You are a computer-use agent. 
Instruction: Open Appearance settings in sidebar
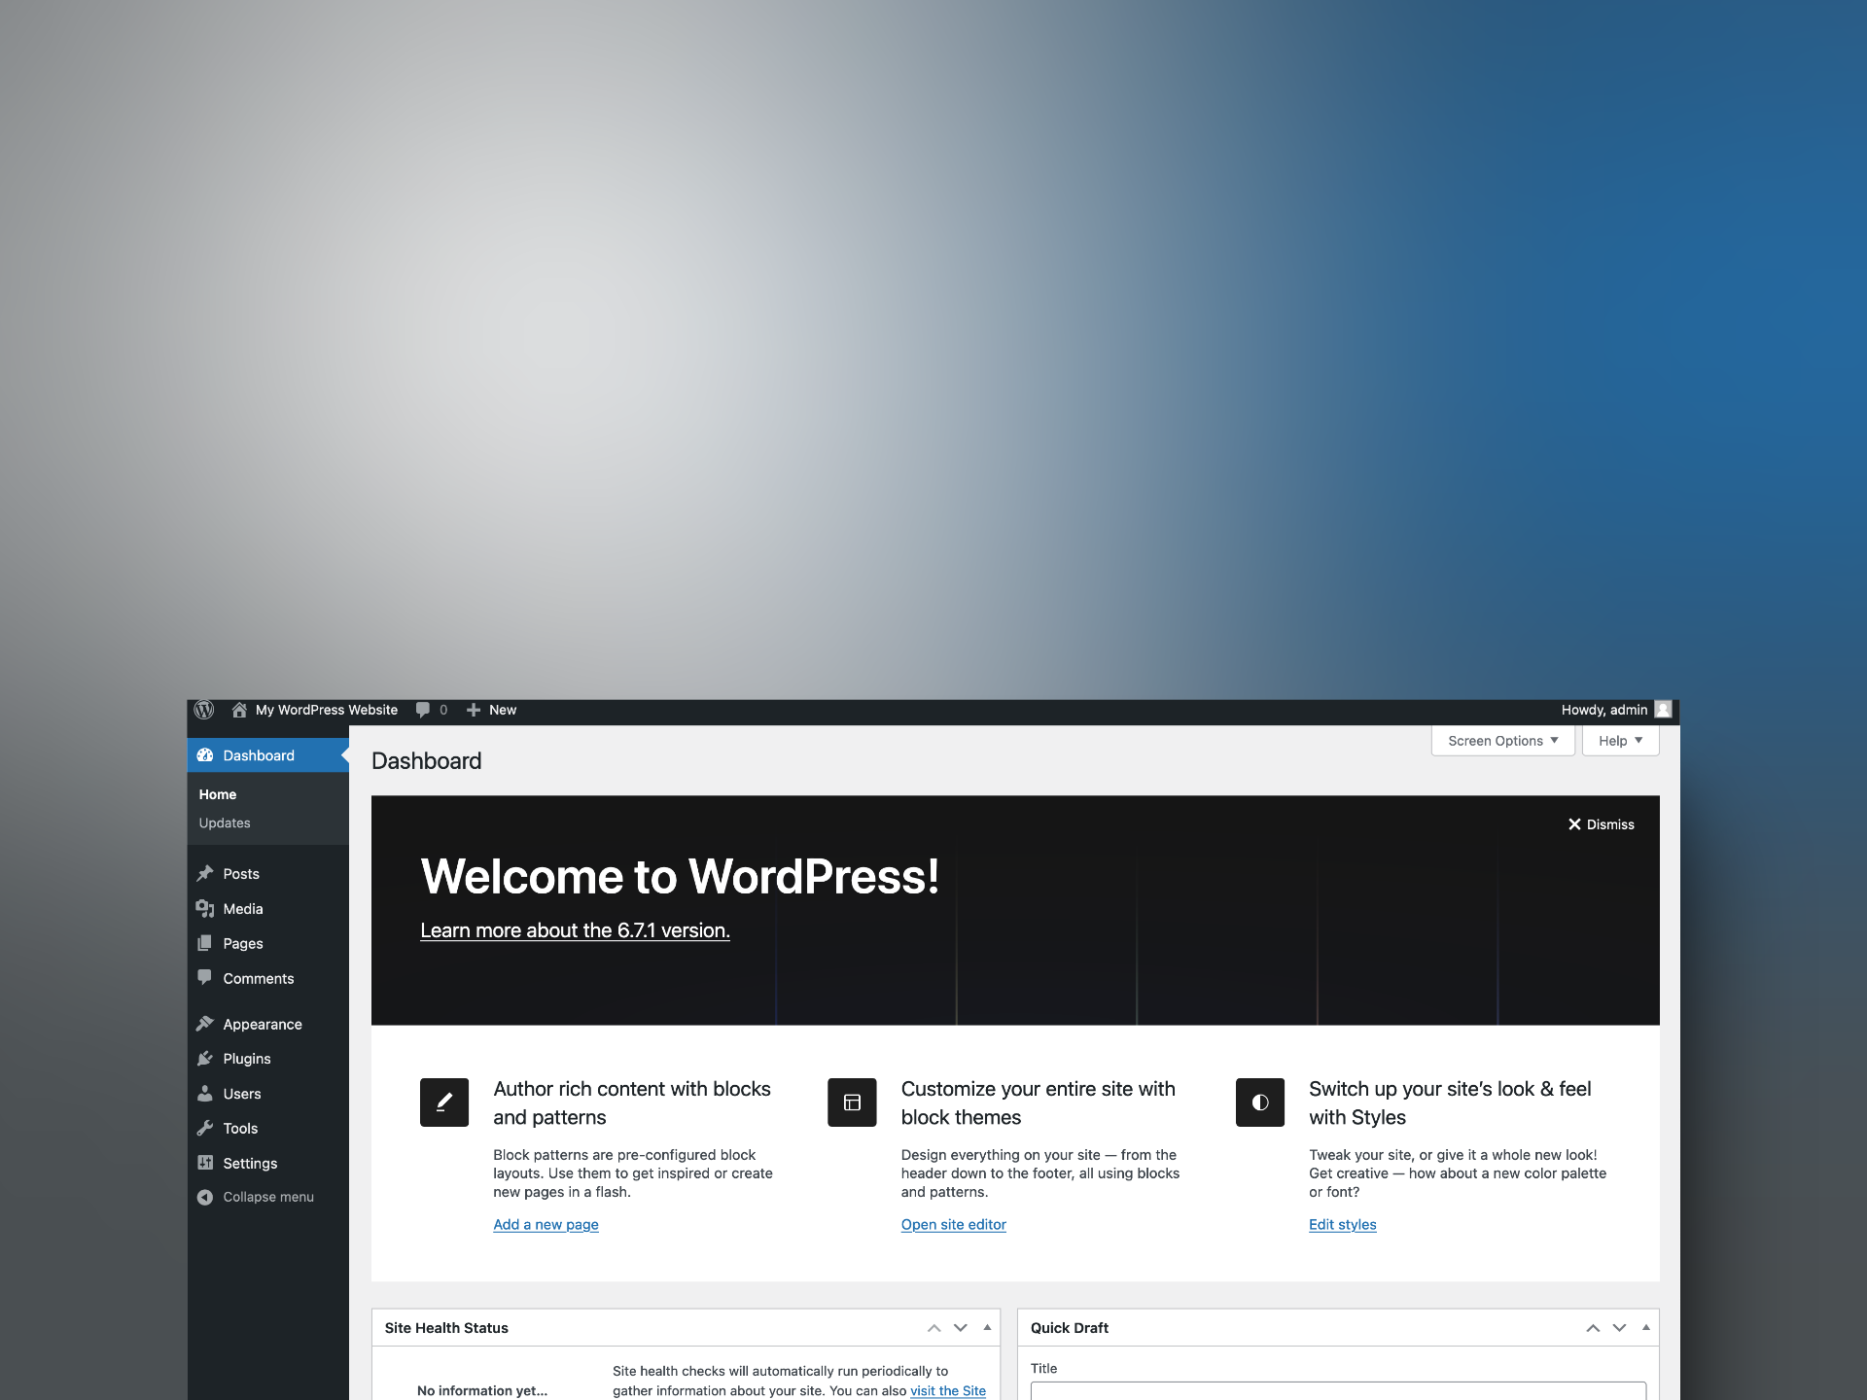coord(262,1022)
